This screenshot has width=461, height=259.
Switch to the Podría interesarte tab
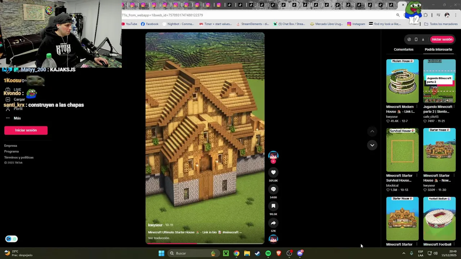click(x=438, y=49)
